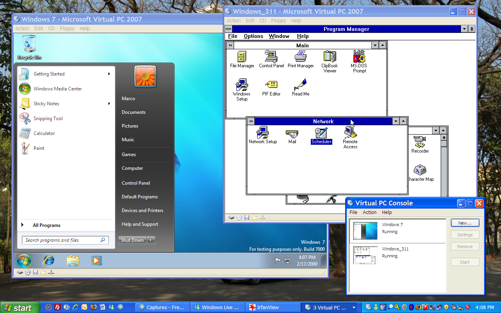The height and width of the screenshot is (313, 501).
Task: Open Windows Setup in Main group
Action: pos(242,90)
